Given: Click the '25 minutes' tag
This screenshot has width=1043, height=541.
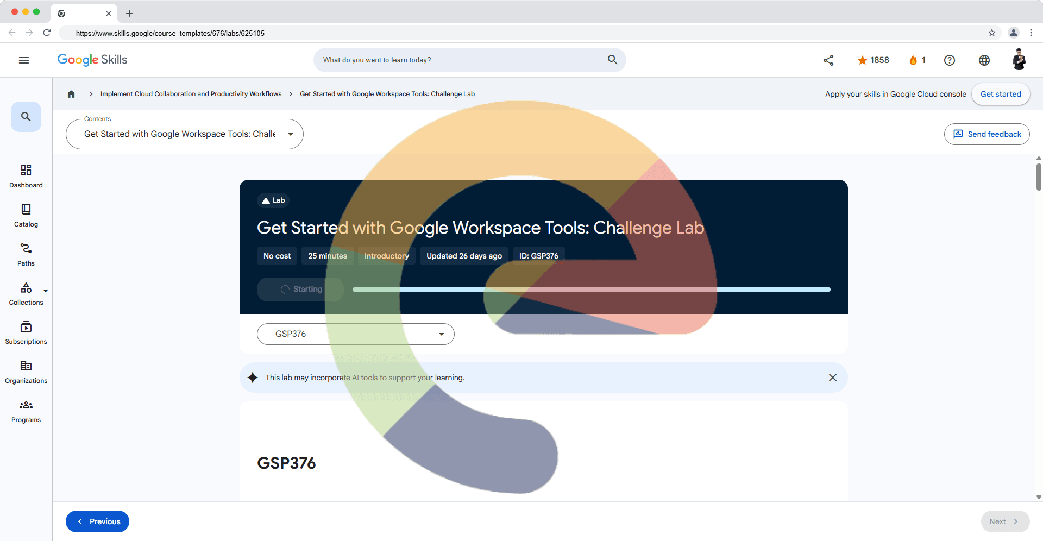Looking at the screenshot, I should [328, 256].
